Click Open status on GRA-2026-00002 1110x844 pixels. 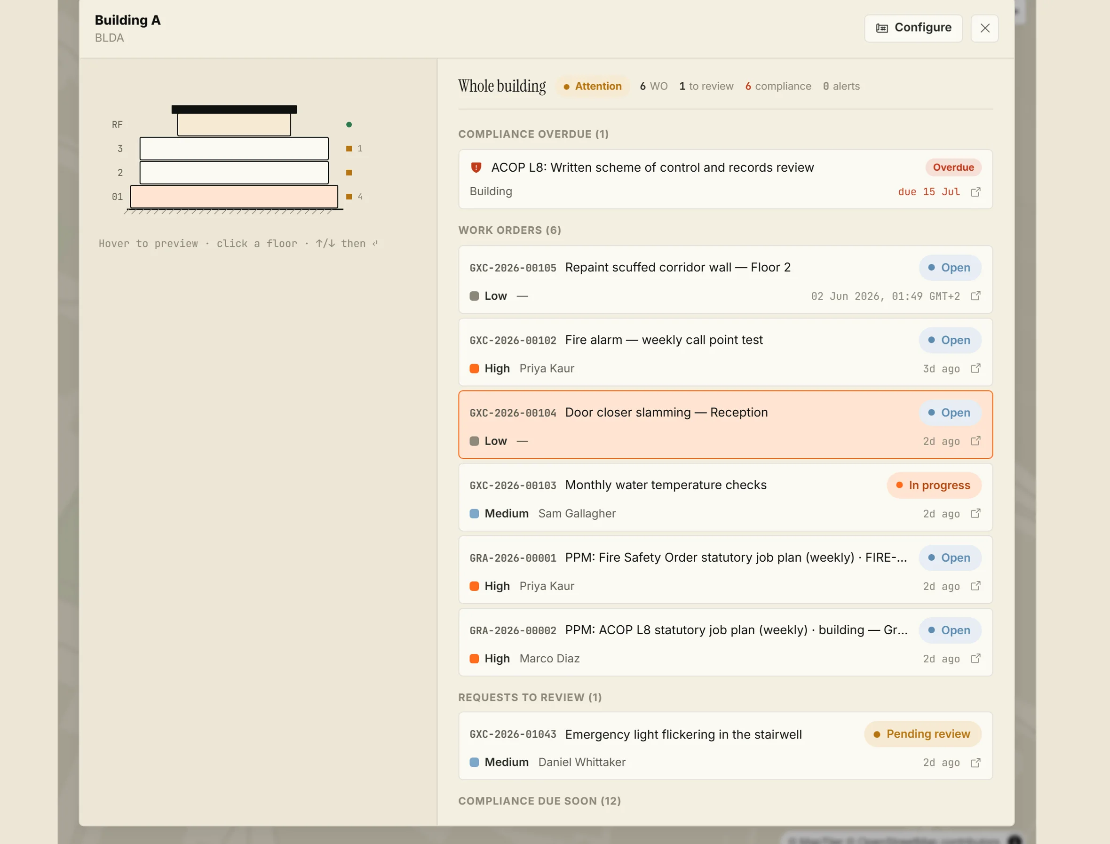click(x=950, y=630)
